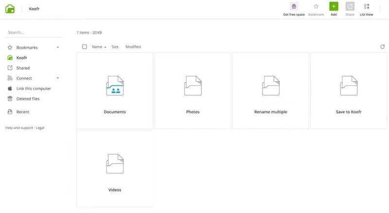The image size is (389, 213).
Task: Open the Documents shared folder icon
Action: pyautogui.click(x=115, y=86)
